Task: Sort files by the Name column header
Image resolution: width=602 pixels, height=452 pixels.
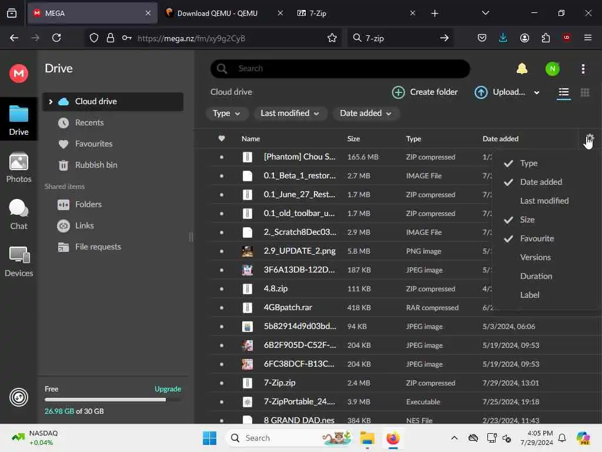Action: [x=250, y=139]
